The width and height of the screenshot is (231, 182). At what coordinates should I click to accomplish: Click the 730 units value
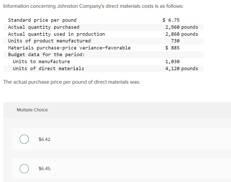pos(175,41)
